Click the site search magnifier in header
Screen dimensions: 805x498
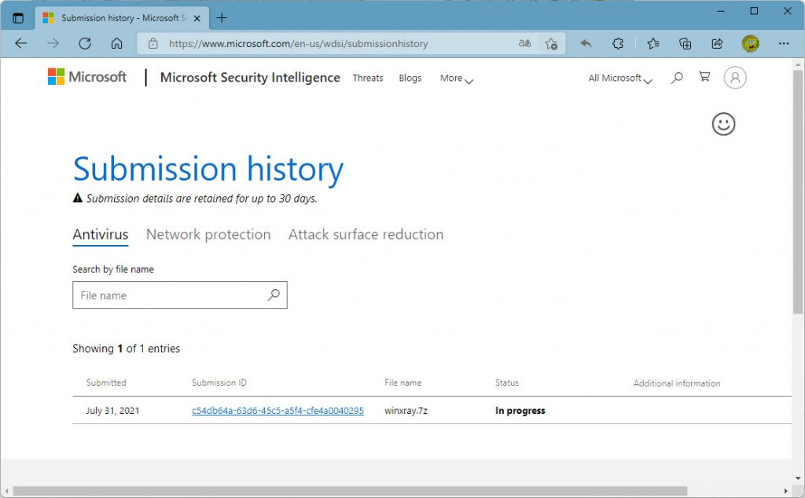coord(676,78)
